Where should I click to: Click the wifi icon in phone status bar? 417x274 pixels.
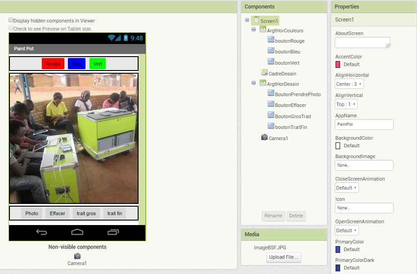[x=111, y=38]
